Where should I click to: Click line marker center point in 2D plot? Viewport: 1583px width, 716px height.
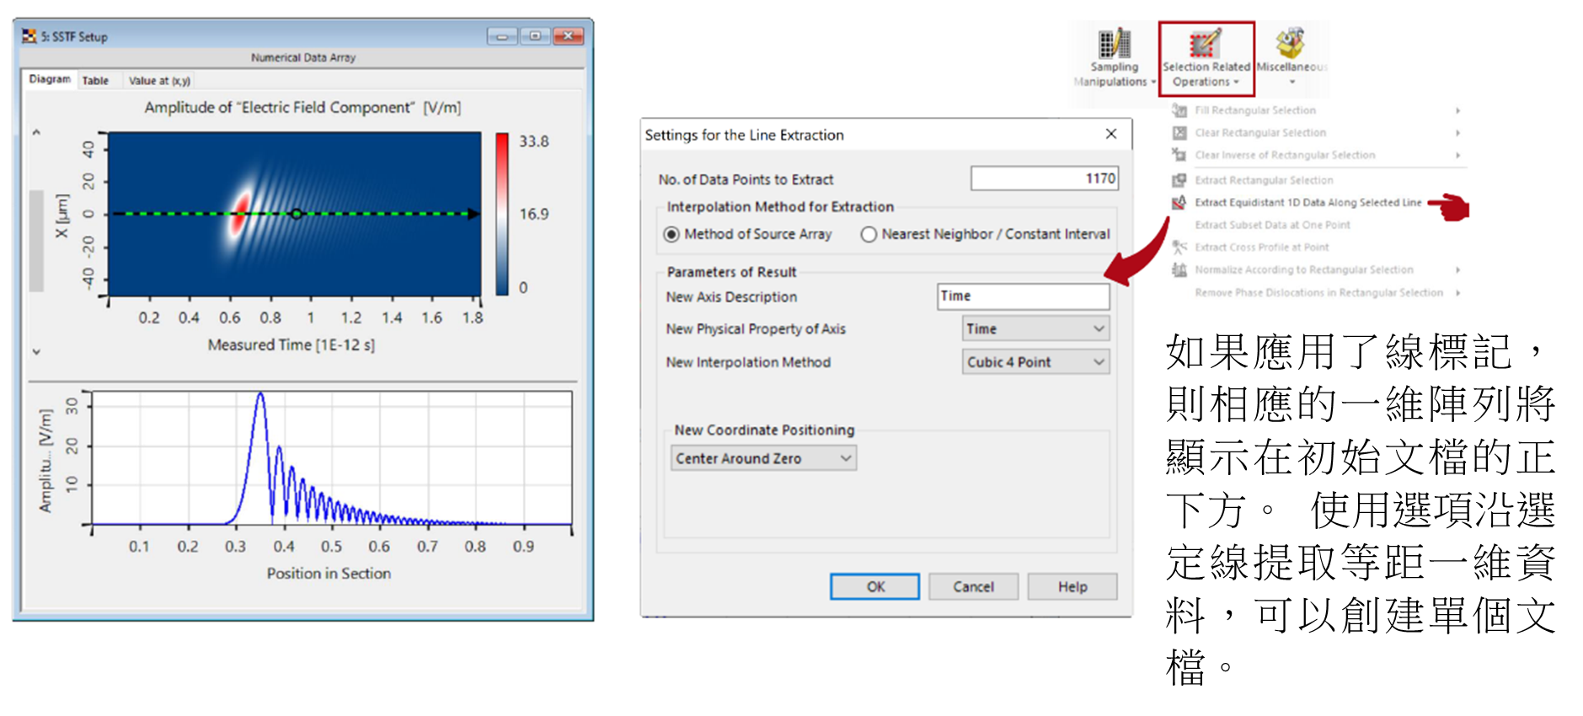(x=297, y=214)
